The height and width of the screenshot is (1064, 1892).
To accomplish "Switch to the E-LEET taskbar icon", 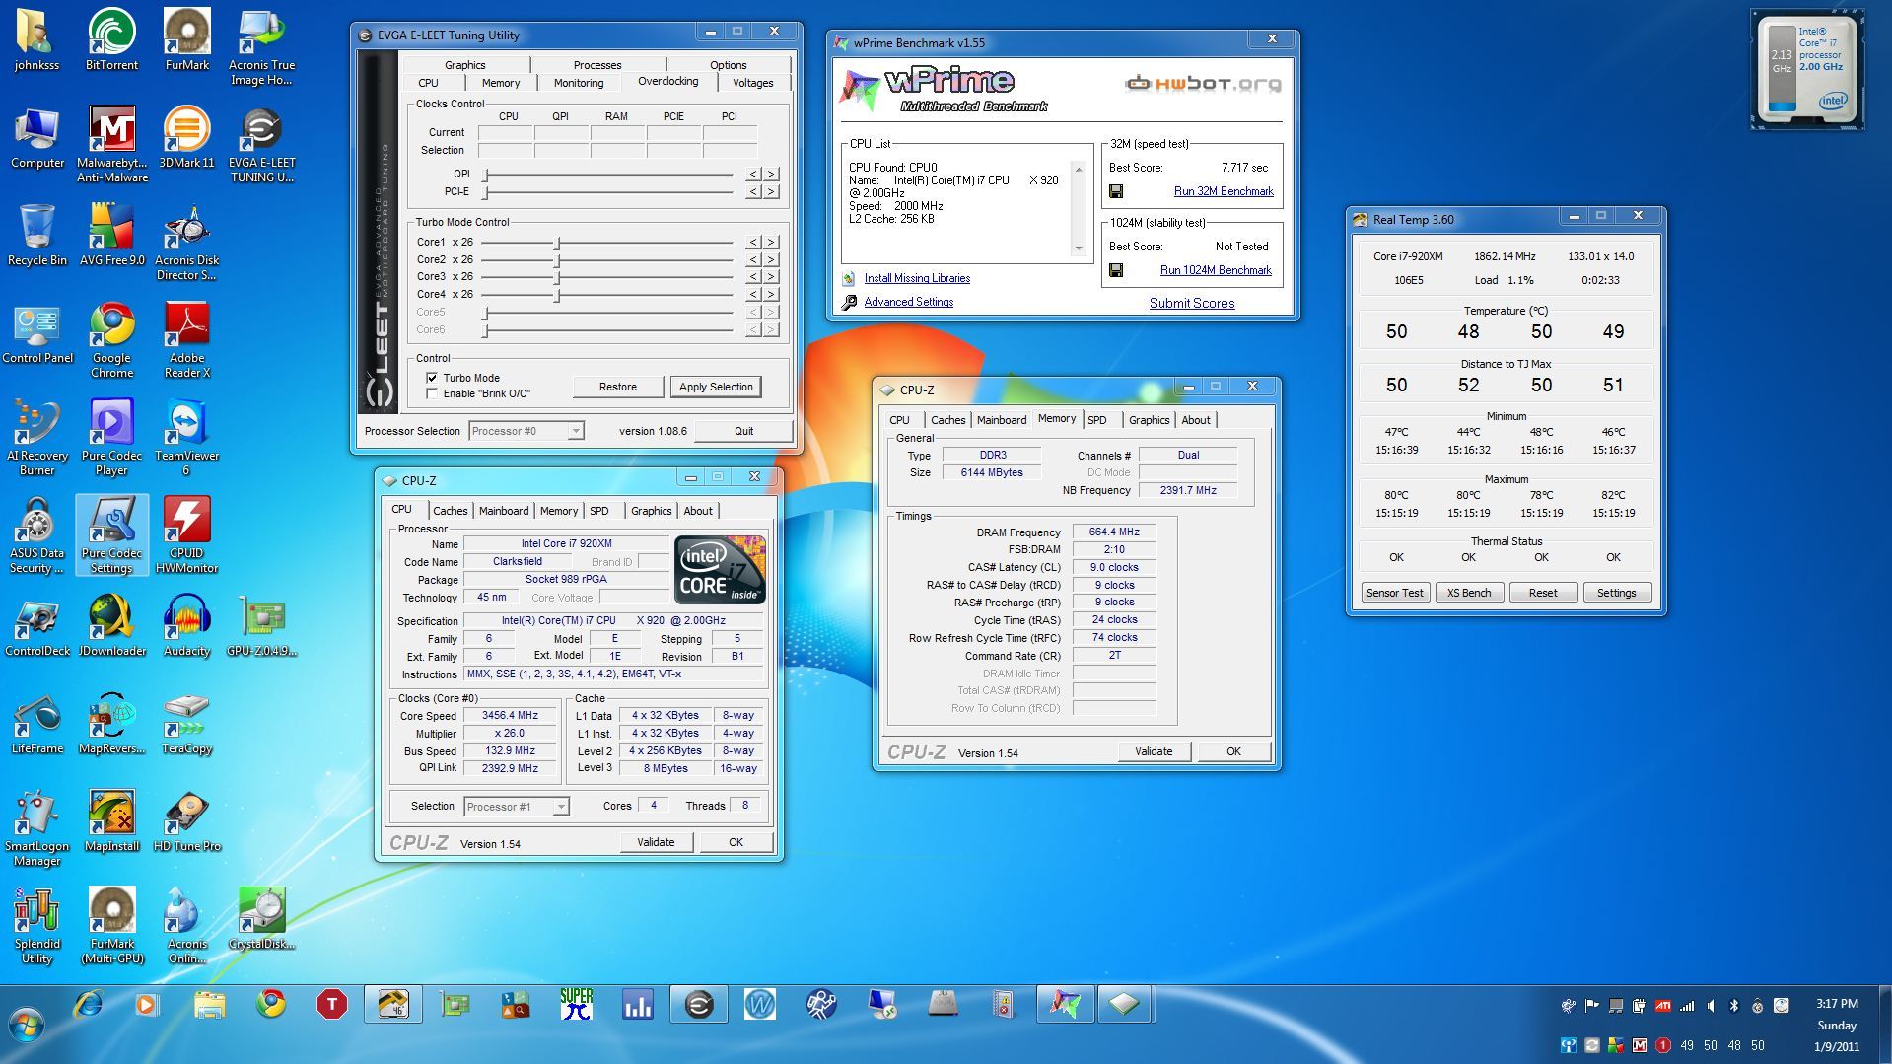I will tap(698, 1005).
